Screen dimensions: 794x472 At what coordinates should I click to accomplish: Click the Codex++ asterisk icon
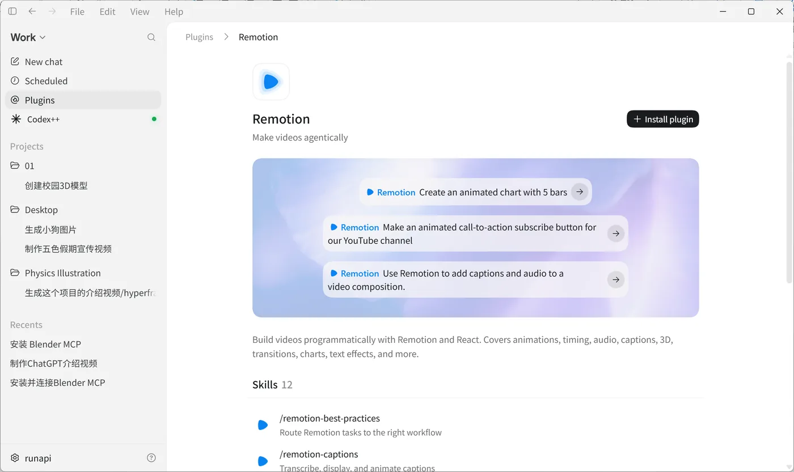pyautogui.click(x=16, y=119)
